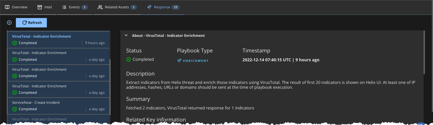Click the Summary text about fetched indicators

190,108
